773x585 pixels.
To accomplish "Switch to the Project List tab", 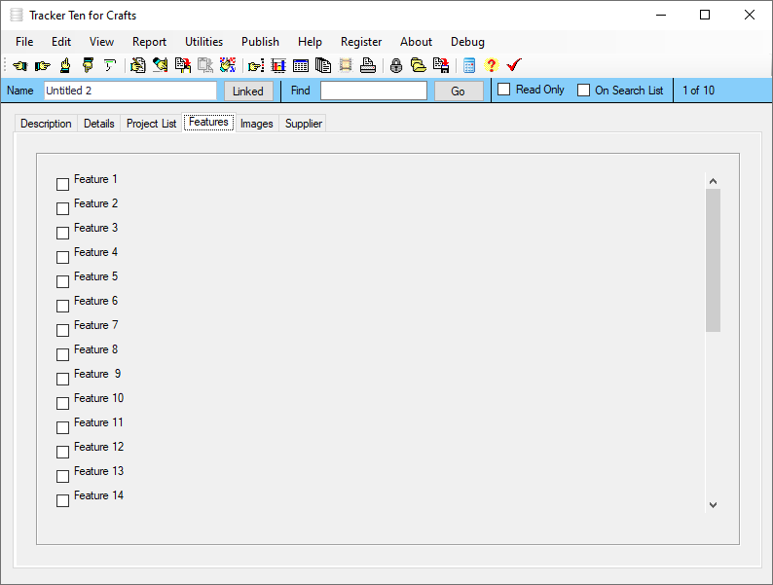I will 151,124.
